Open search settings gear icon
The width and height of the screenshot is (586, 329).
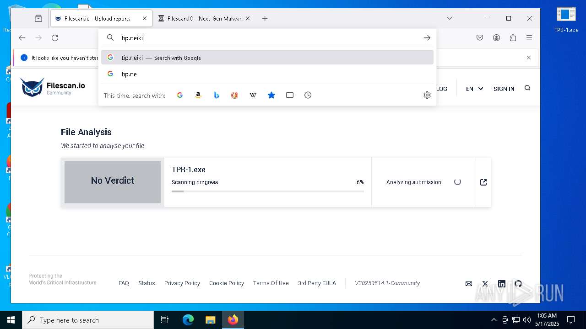tap(427, 95)
